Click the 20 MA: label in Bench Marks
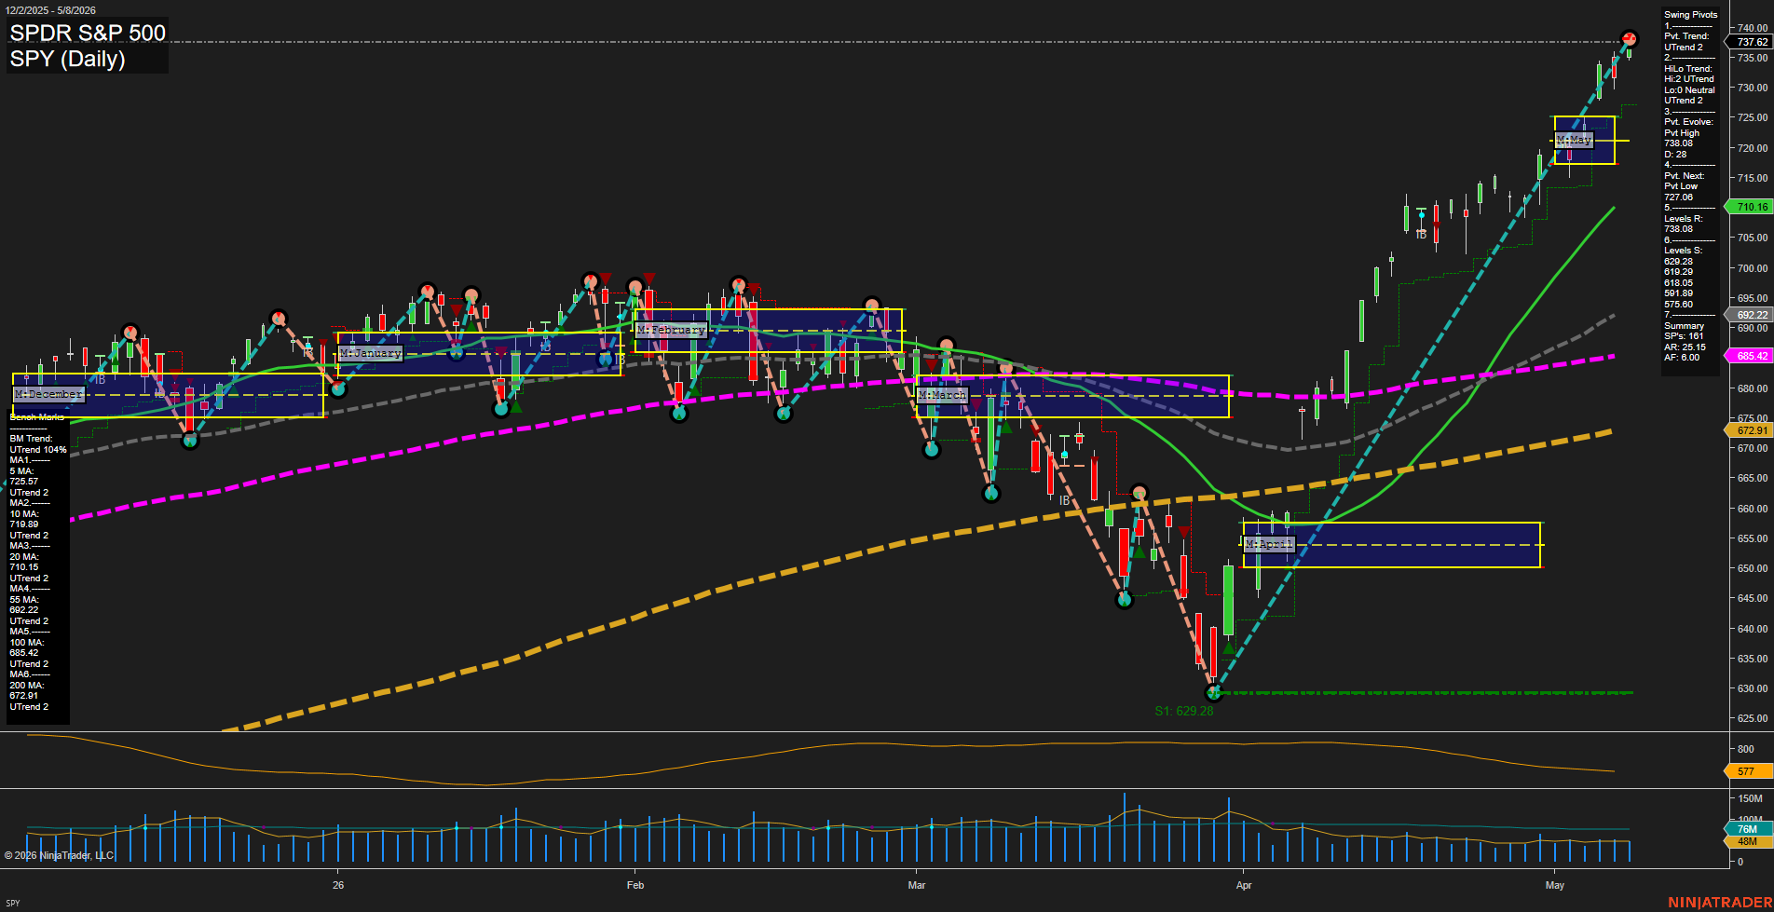 coord(24,557)
